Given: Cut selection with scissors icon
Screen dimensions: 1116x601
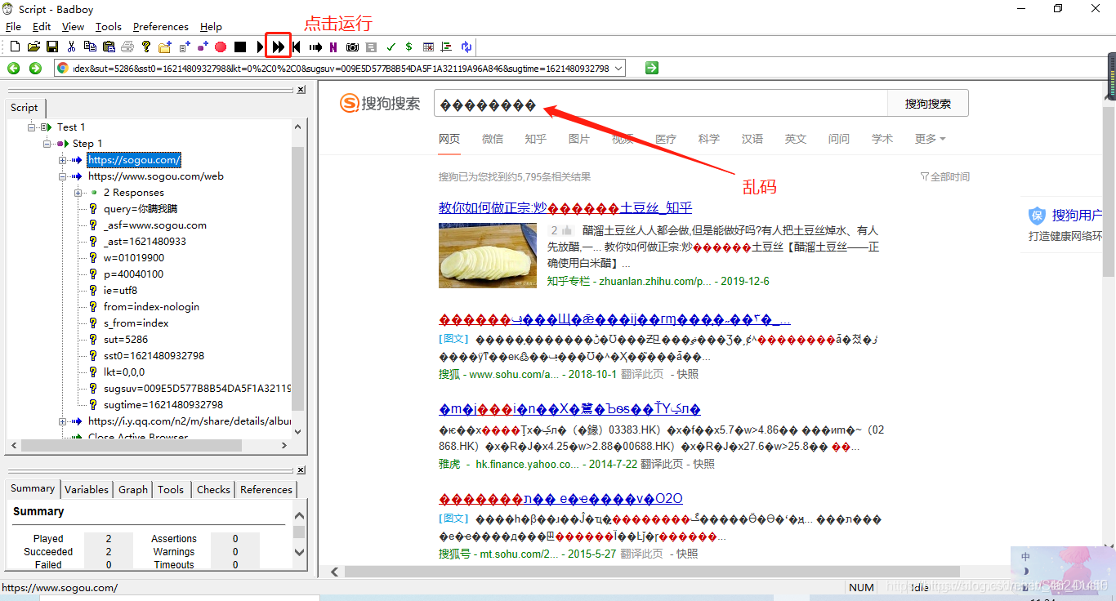Looking at the screenshot, I should pyautogui.click(x=71, y=47).
